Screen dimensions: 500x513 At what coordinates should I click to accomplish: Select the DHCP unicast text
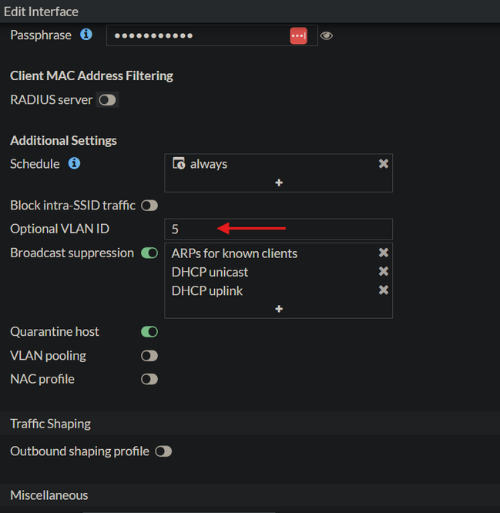tap(210, 272)
